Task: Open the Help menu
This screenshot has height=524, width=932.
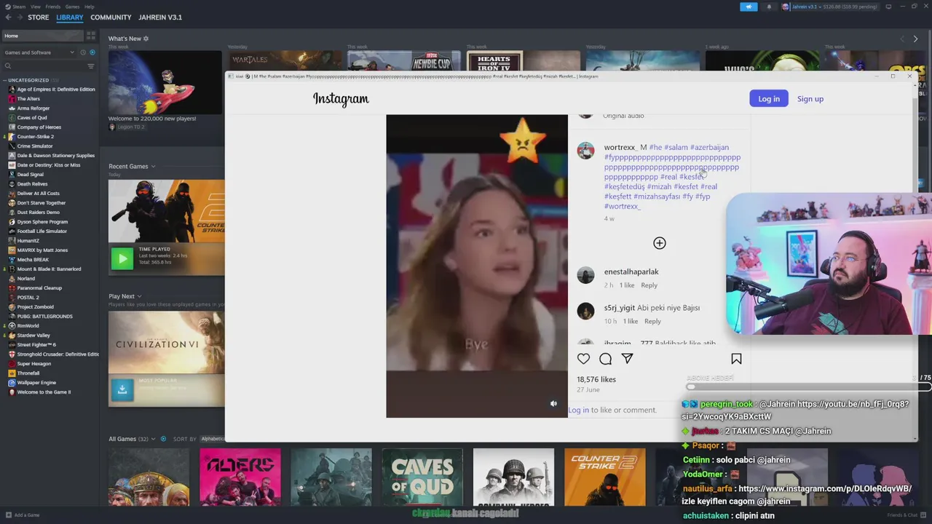Action: pos(89,7)
